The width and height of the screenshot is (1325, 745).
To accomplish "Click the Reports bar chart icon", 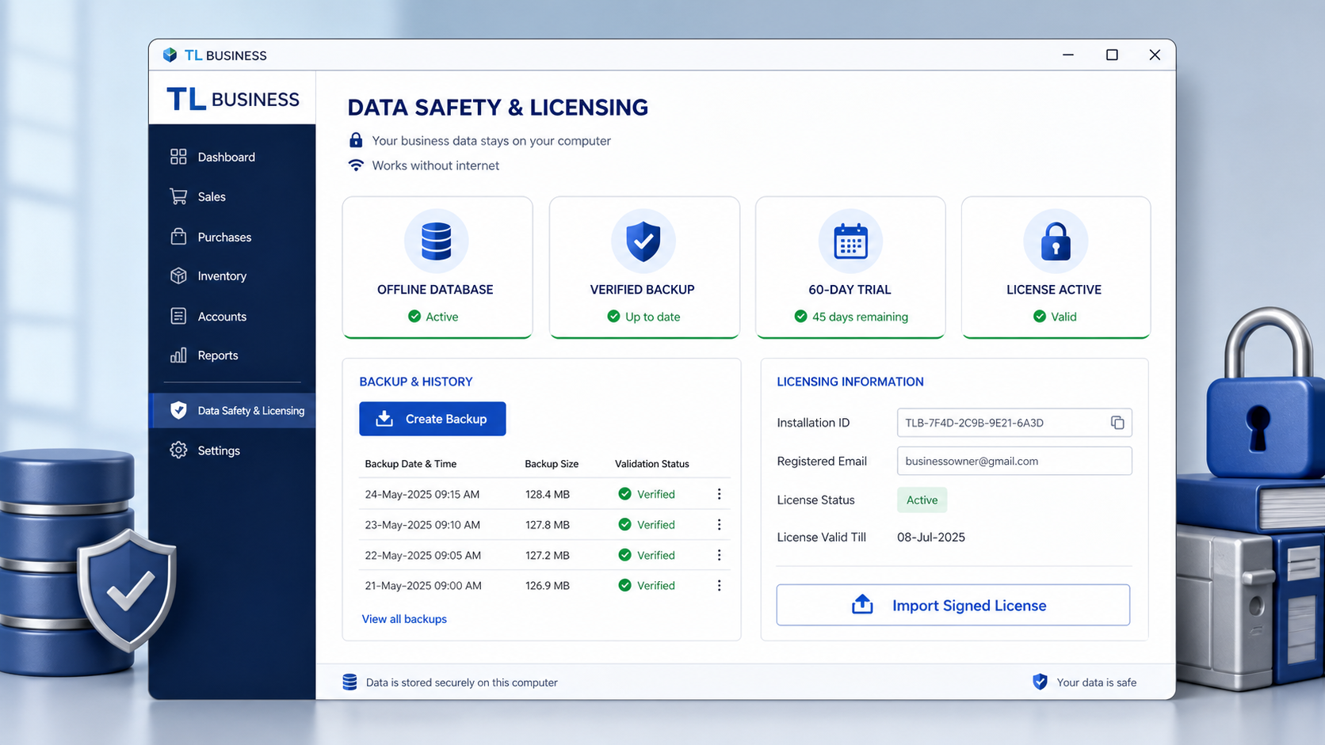I will [x=178, y=355].
